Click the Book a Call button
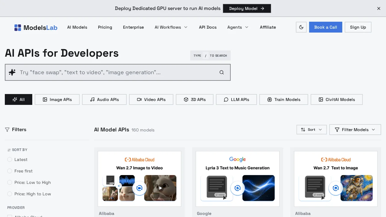The width and height of the screenshot is (386, 217). [x=326, y=27]
